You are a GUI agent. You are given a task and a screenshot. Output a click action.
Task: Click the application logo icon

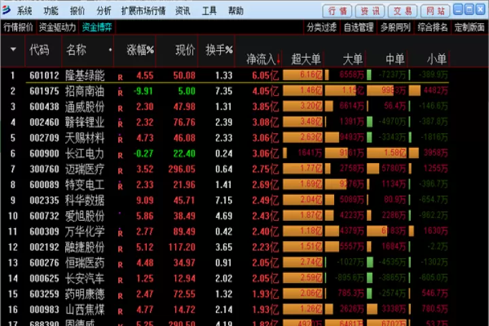(6, 10)
